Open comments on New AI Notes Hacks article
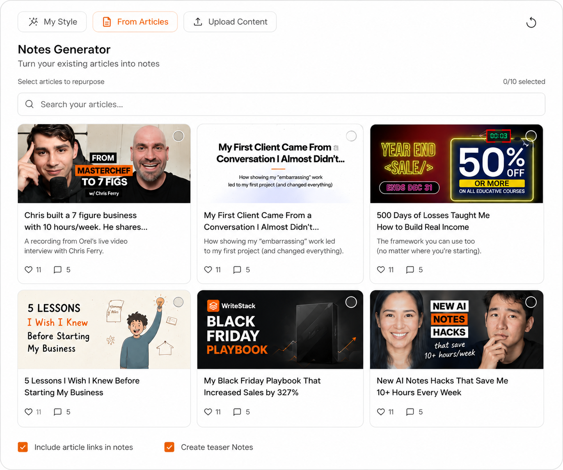Screen dimensions: 563x470 410,412
